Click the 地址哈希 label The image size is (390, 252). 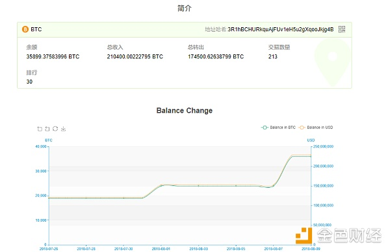click(216, 30)
